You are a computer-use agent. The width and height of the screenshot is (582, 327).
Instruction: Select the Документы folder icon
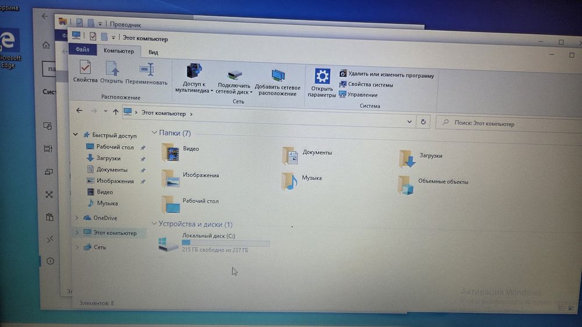(x=290, y=156)
